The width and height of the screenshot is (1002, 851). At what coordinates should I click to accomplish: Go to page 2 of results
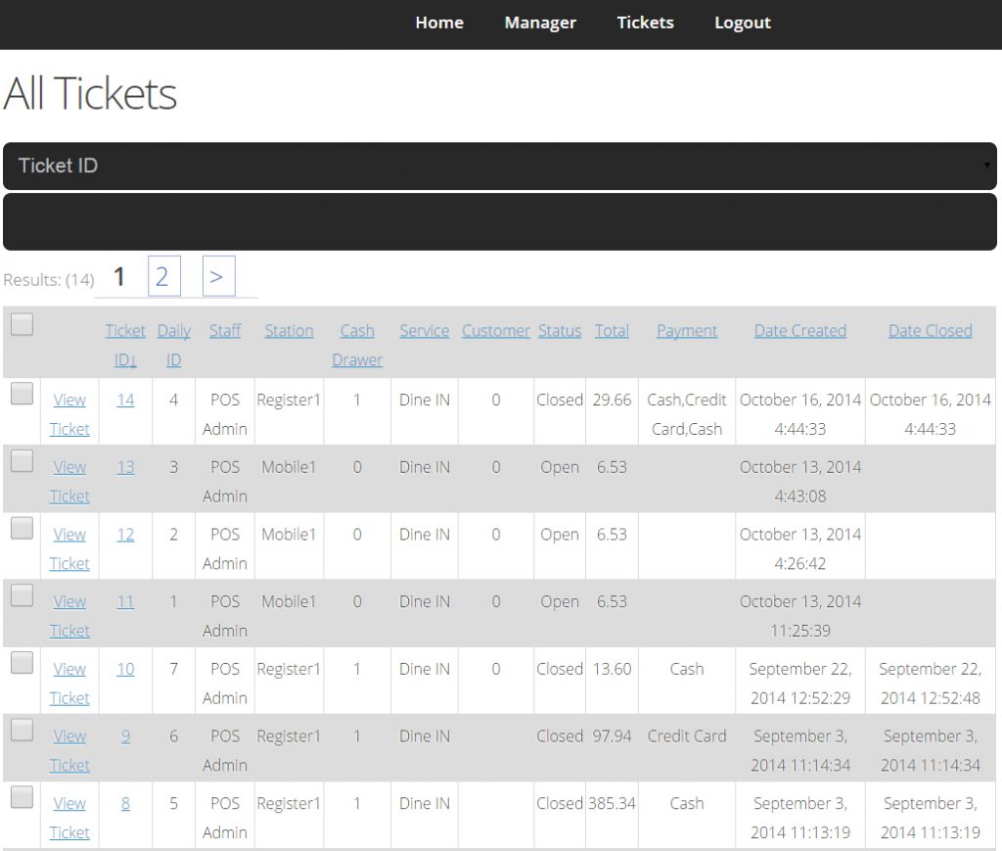coord(163,276)
